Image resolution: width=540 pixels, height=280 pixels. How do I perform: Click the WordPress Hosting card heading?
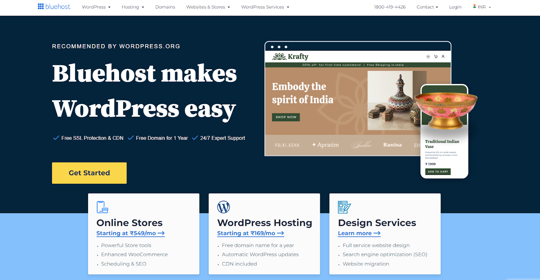(x=265, y=223)
